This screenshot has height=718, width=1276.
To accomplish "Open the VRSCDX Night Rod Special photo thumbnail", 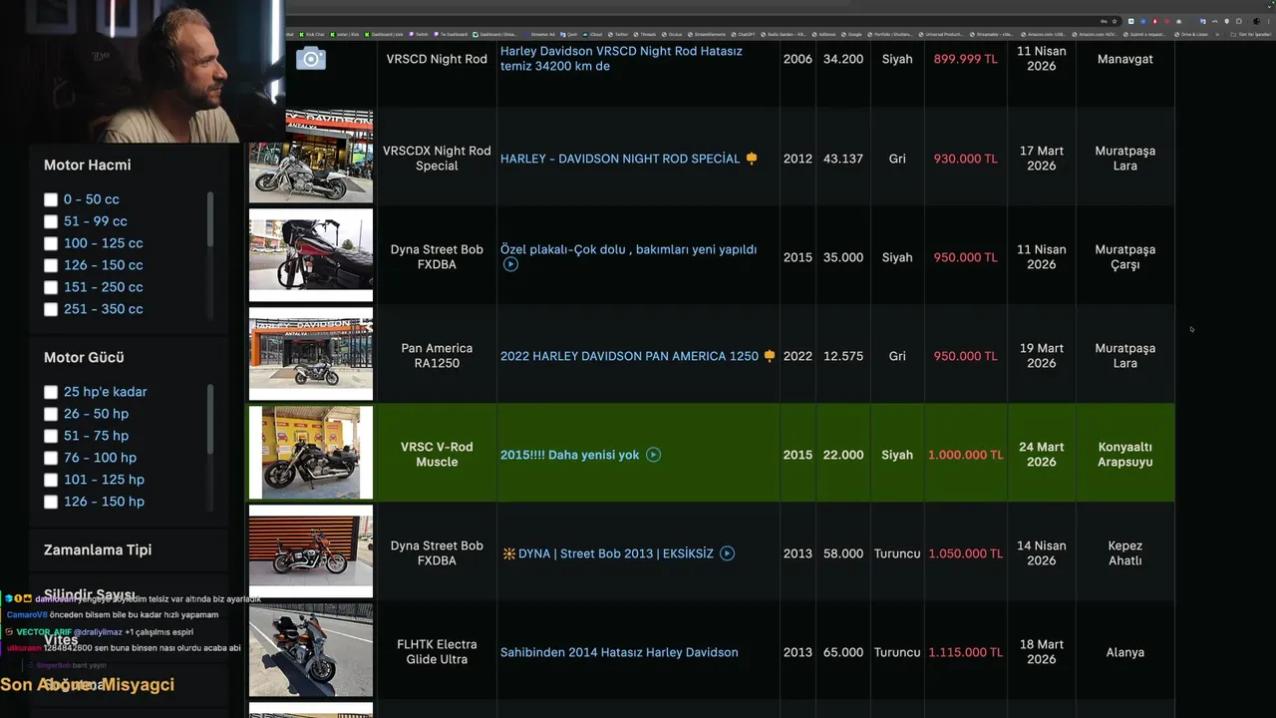I will point(311,157).
